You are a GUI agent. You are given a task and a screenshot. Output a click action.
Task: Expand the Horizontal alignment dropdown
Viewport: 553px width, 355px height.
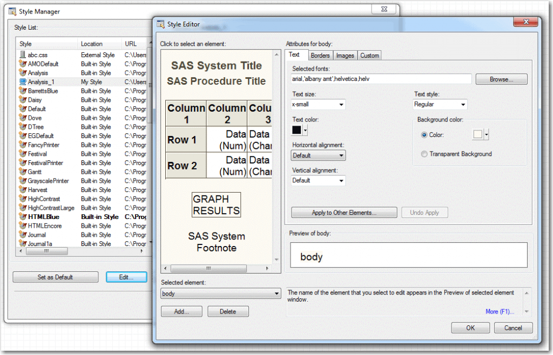pyautogui.click(x=318, y=155)
